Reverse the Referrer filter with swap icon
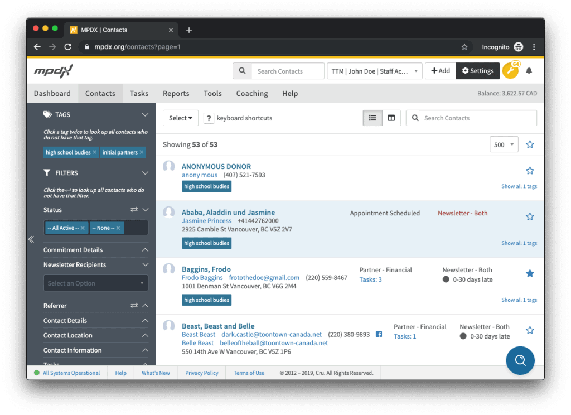 (x=134, y=305)
